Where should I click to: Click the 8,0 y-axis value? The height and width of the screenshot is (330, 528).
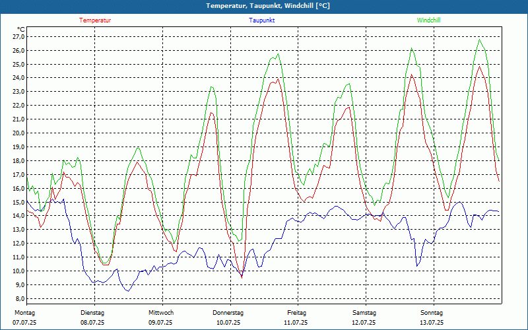point(20,299)
